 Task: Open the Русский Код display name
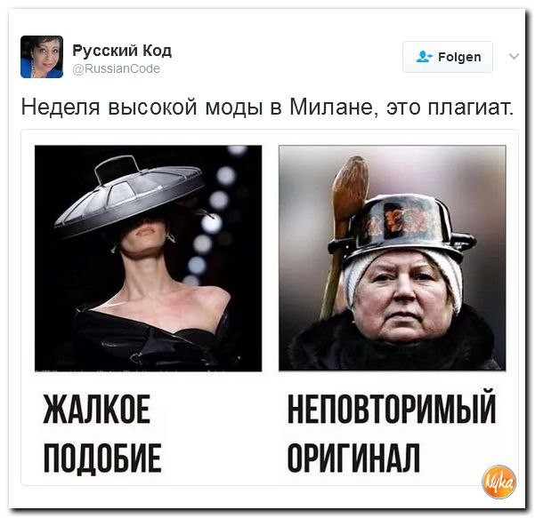point(122,51)
